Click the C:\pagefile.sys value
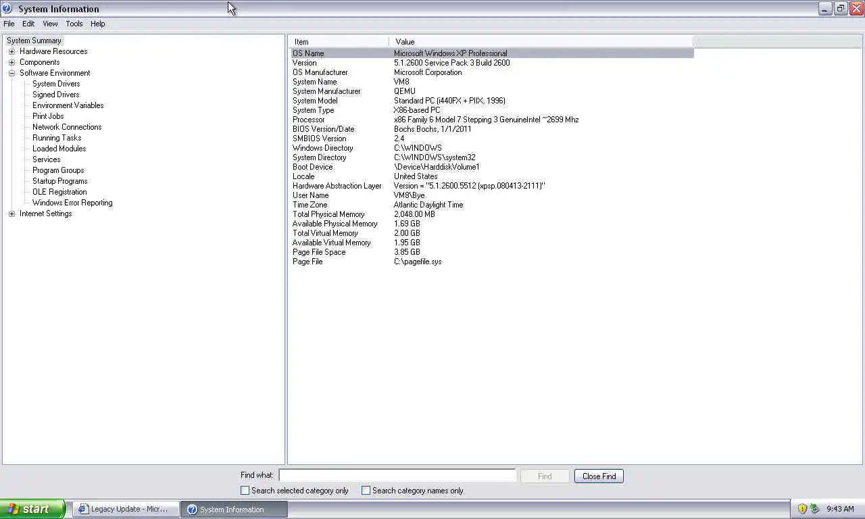The image size is (865, 519). click(x=418, y=262)
